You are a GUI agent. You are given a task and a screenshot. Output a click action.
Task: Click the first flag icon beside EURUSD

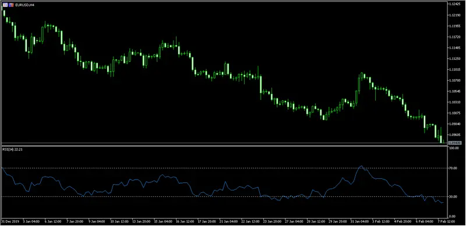[x=5, y=5]
